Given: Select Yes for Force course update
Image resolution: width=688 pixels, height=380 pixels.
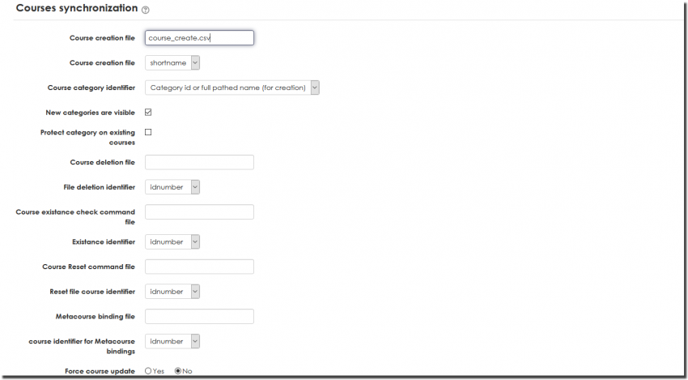Looking at the screenshot, I should point(148,371).
